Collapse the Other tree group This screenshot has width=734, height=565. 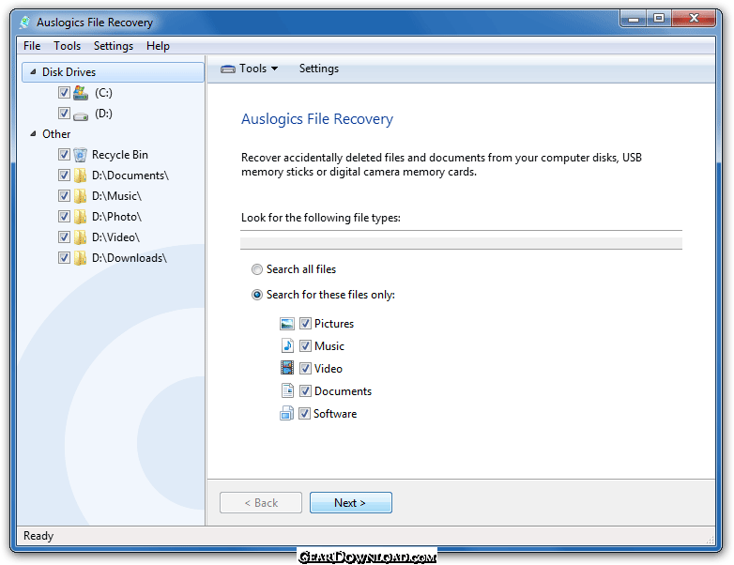point(33,134)
